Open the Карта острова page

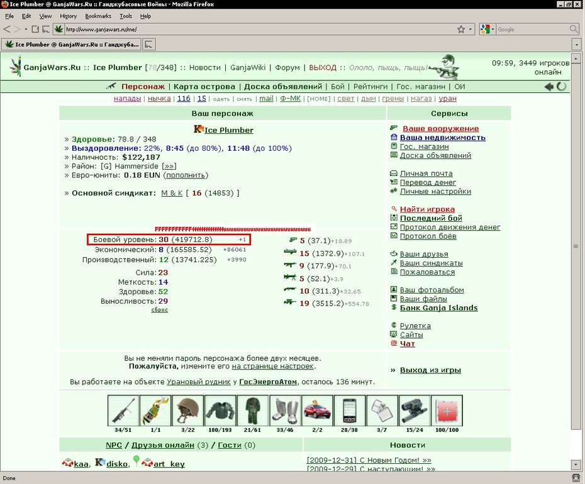click(204, 87)
